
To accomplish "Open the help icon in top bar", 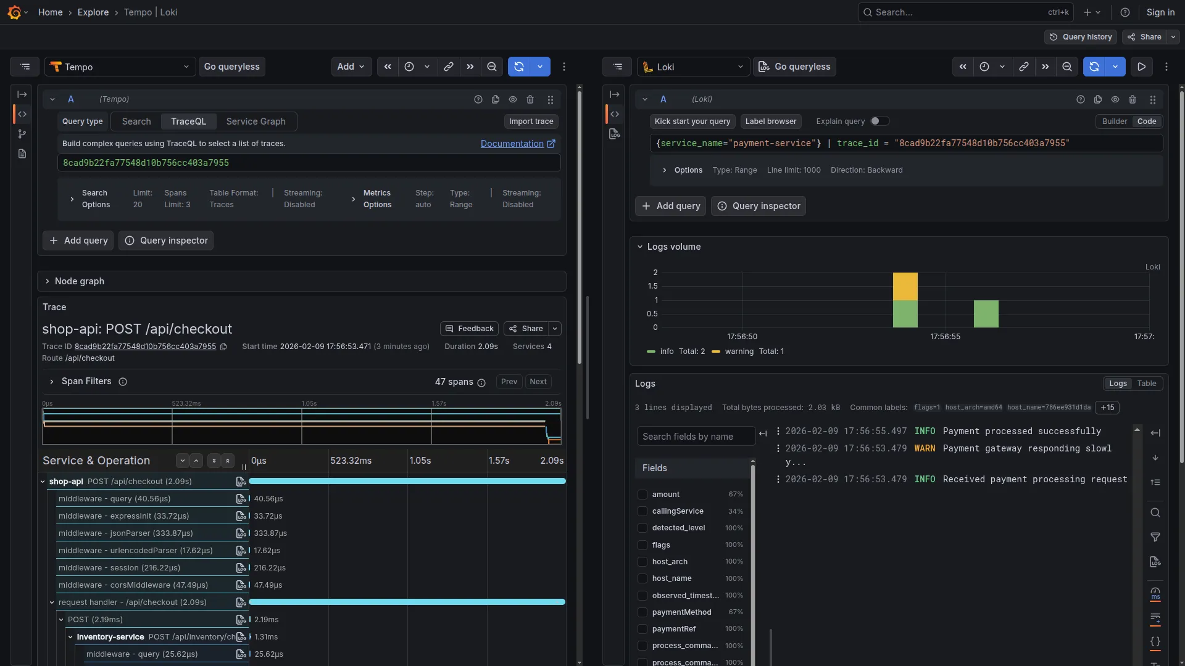I will pos(1125,12).
